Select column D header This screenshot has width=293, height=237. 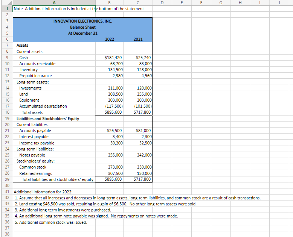[x=162, y=3]
